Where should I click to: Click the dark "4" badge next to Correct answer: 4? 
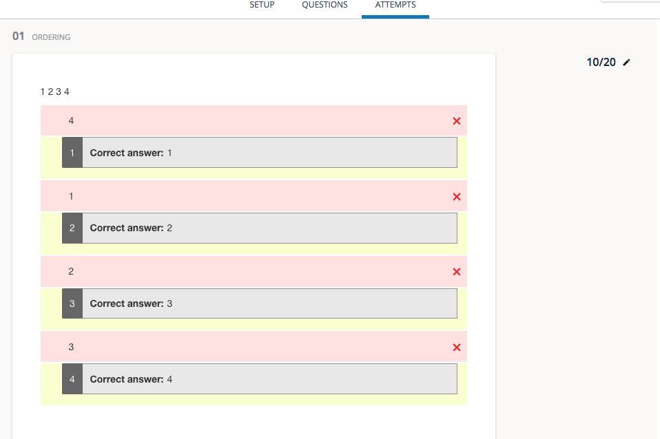72,378
